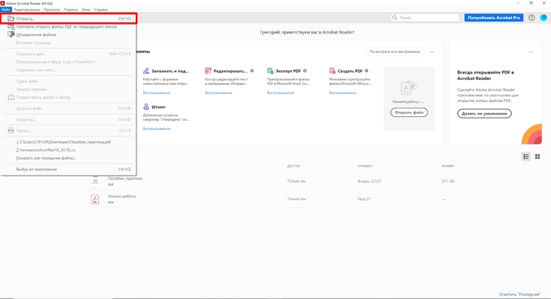This screenshot has width=551, height=299.
Task: Open recent file 2 homeacrordrunified18_2018_ru
Action: (69, 150)
